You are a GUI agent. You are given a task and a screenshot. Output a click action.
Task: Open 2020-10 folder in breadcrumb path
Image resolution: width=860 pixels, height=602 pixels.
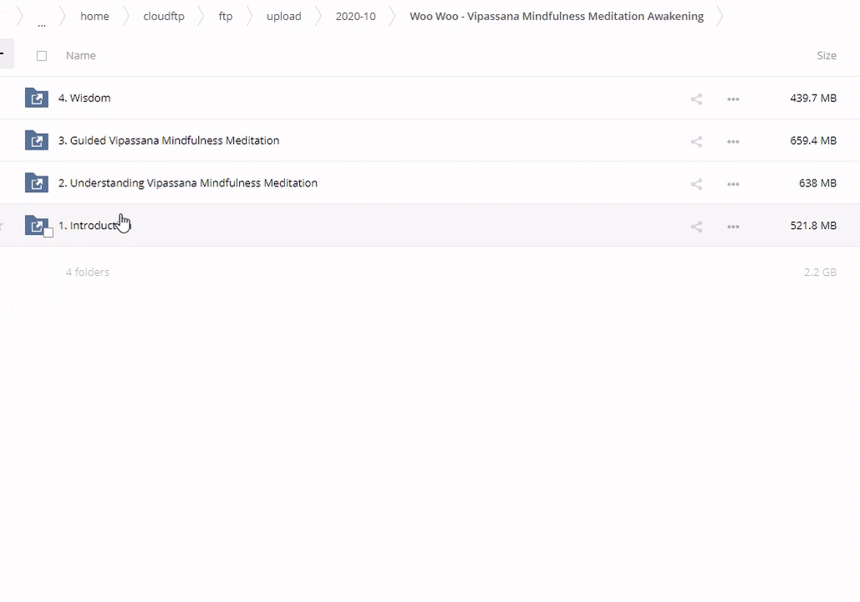click(355, 17)
